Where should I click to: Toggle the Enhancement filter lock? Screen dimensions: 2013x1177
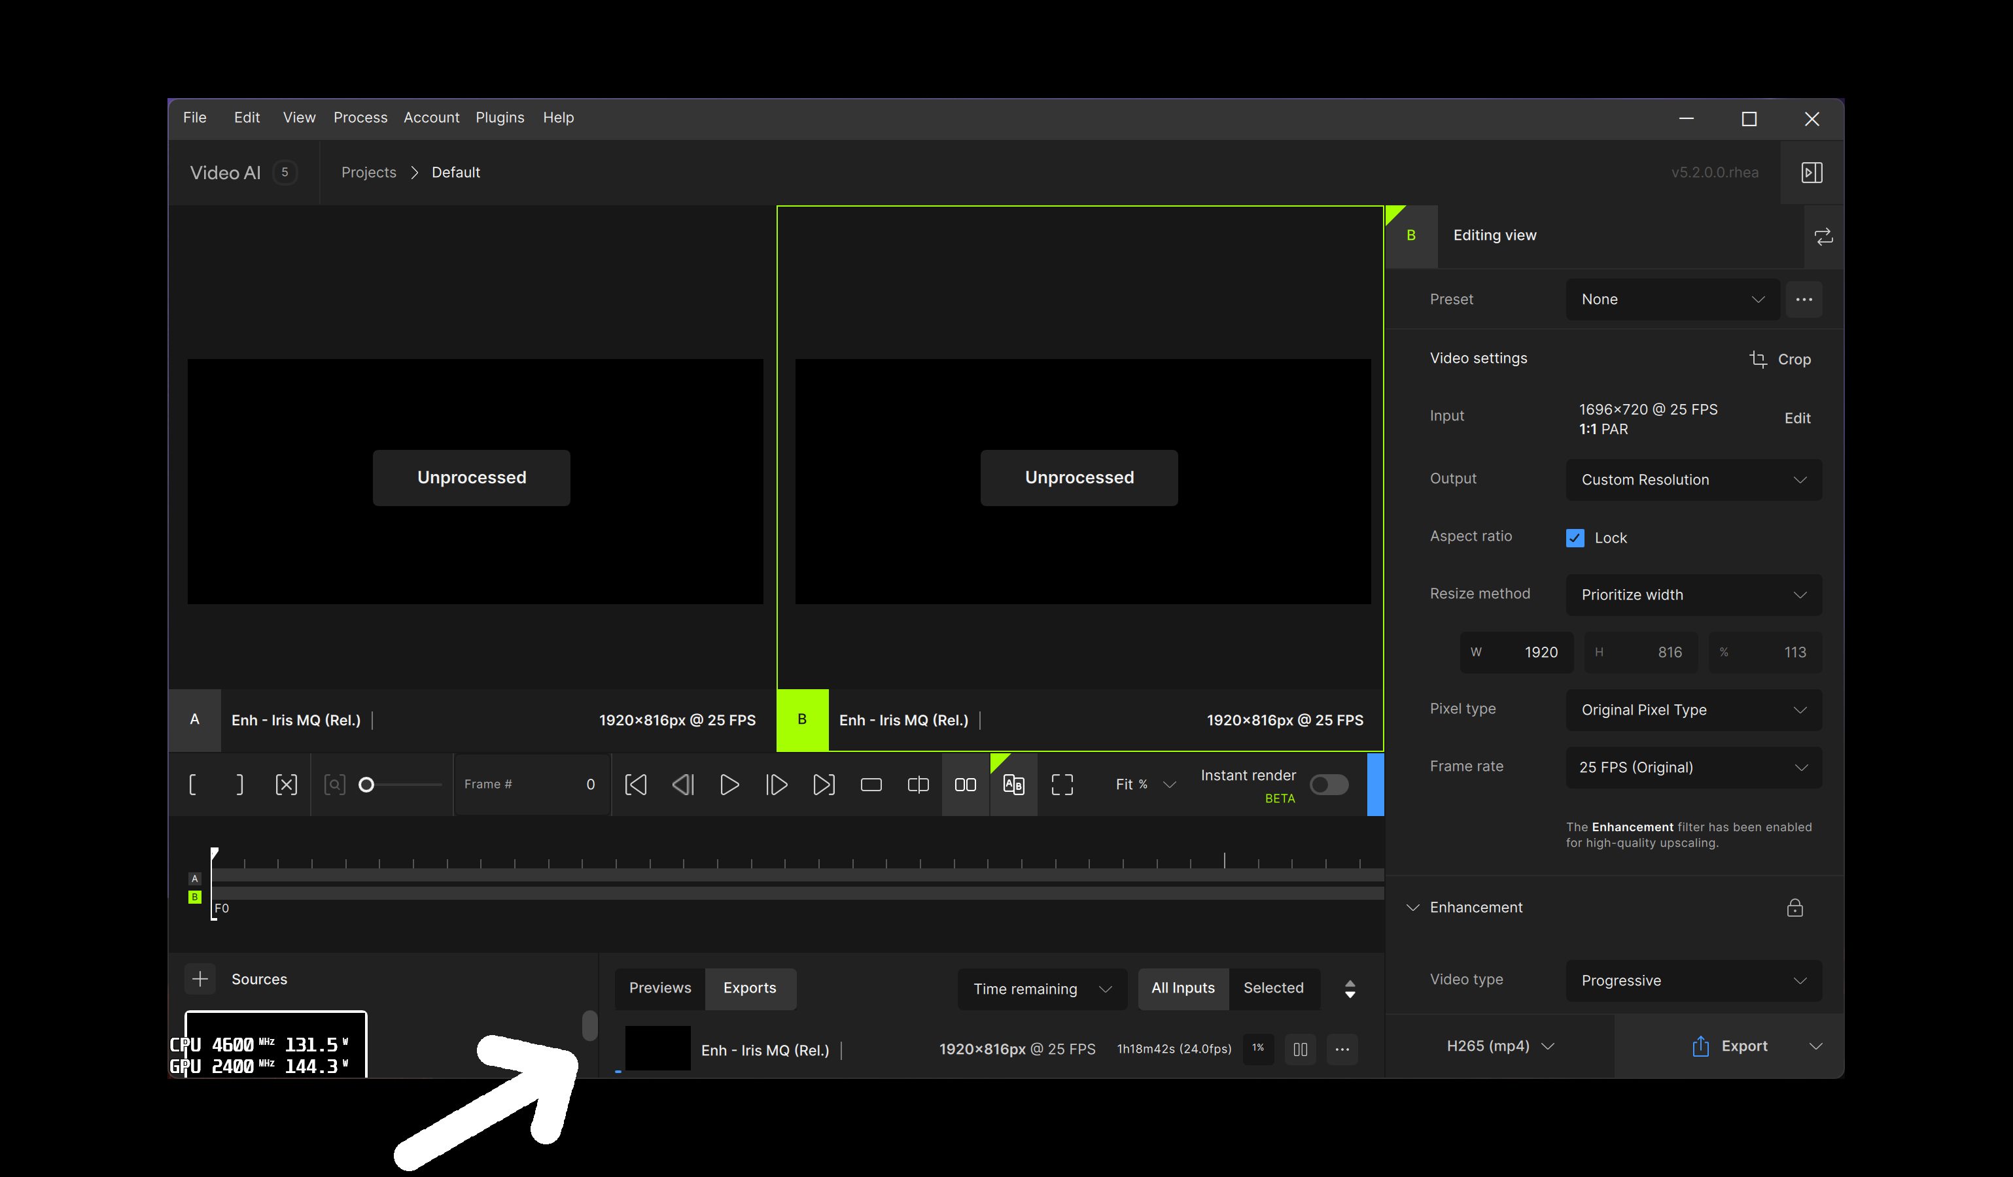coord(1794,908)
